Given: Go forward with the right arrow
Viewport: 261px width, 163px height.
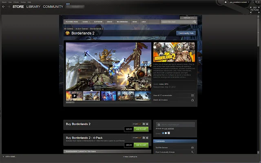Looking at the screenshot, I should [9, 7].
